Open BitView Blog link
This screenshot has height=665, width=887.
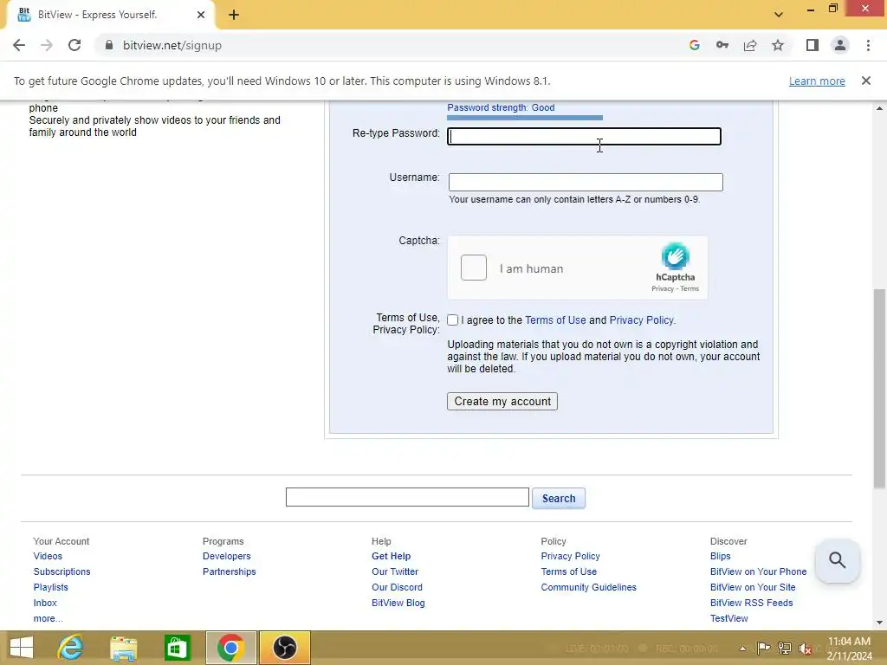click(x=398, y=603)
